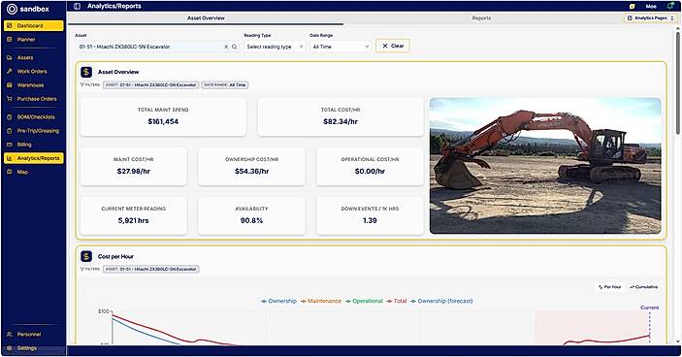Click the BOM/Checklists sidebar item
Image resolution: width=682 pixels, height=357 pixels.
(34, 117)
